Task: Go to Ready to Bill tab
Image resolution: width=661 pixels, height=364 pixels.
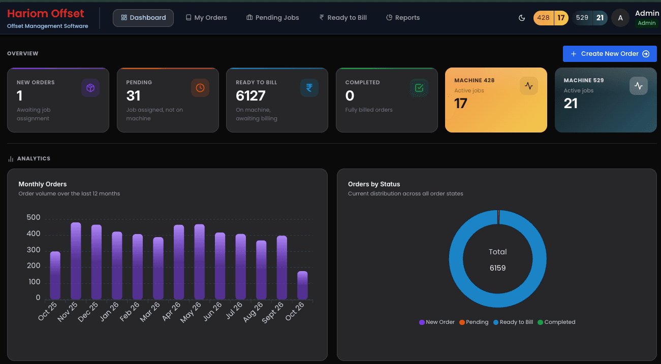Action: click(343, 18)
